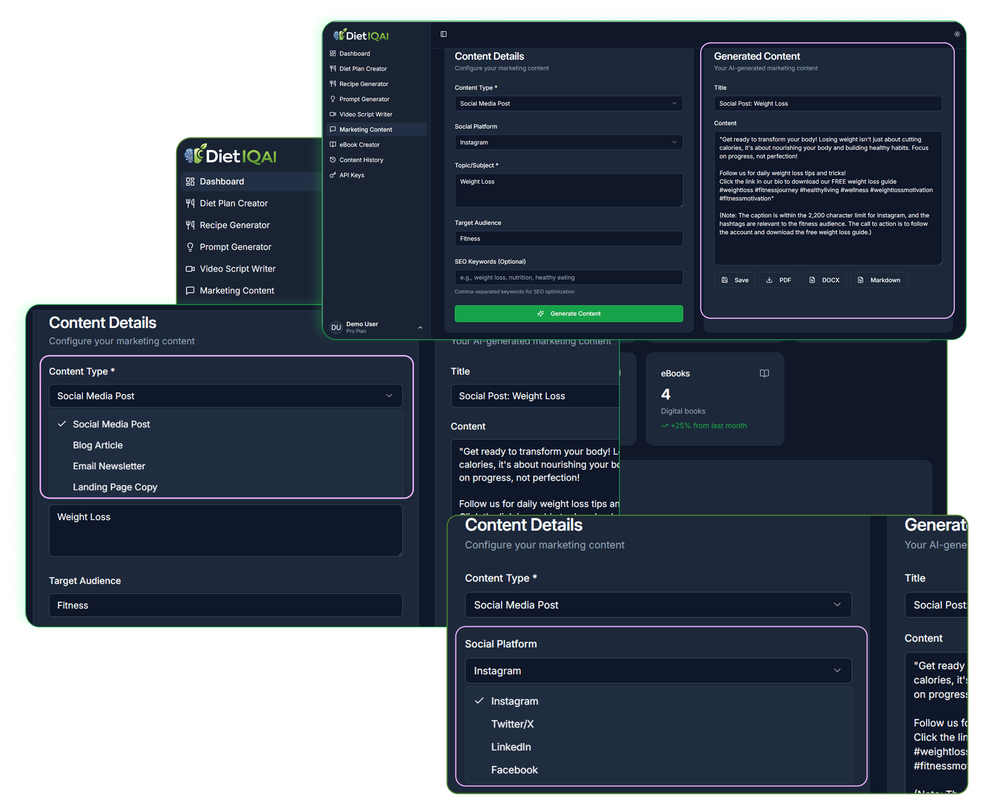This screenshot has height=806, width=990.
Task: Click the SEO Keywords input field
Action: pyautogui.click(x=569, y=277)
